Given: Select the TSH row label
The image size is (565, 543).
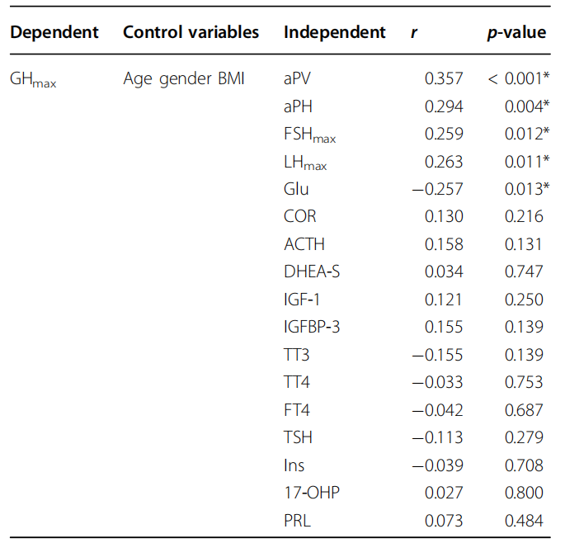Looking at the screenshot, I should coord(298,437).
